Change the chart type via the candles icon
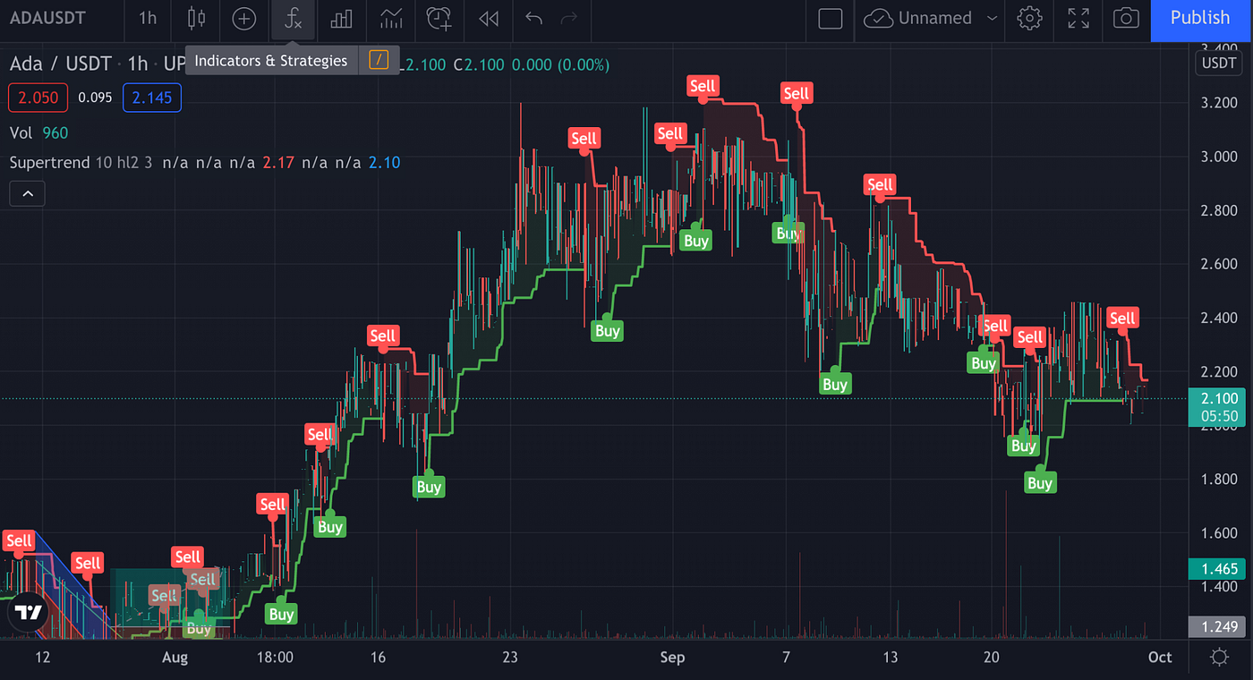Viewport: 1253px width, 680px height. [195, 19]
